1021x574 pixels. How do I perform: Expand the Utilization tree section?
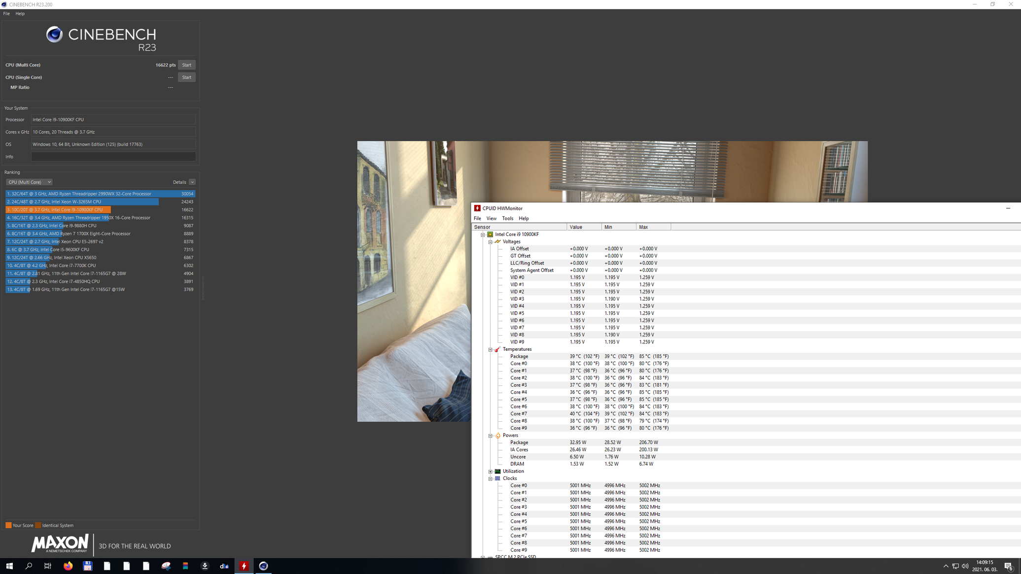490,472
